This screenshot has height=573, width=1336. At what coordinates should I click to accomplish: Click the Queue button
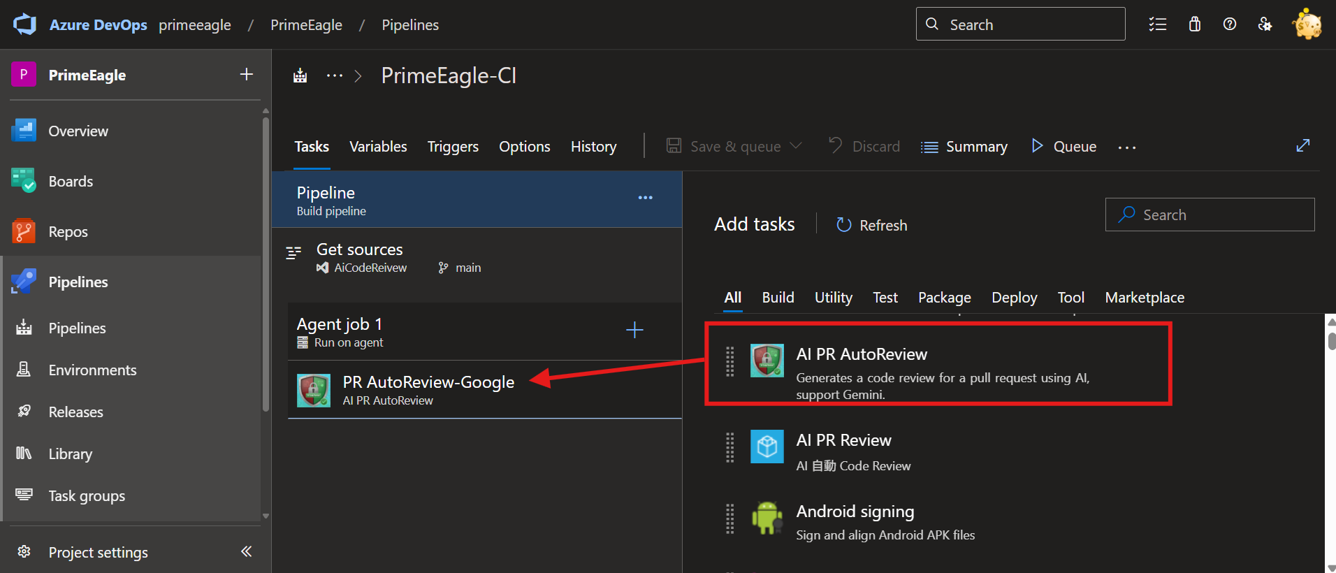pyautogui.click(x=1063, y=146)
